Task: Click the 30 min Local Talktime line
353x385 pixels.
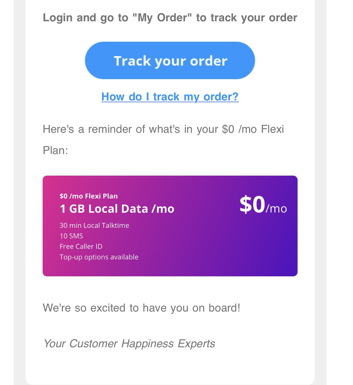Action: coord(94,226)
